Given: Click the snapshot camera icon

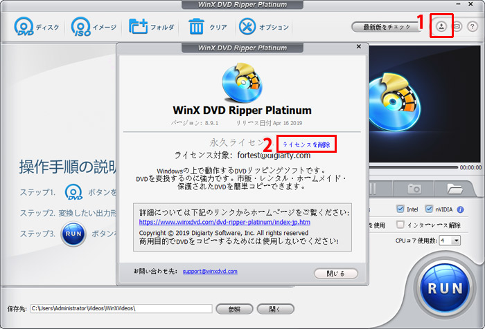Looking at the screenshot, I should coord(414,188).
